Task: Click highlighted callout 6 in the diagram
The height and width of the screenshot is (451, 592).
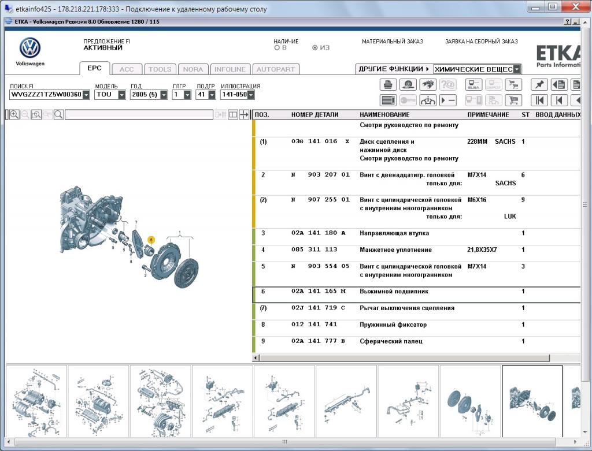Action: [x=151, y=240]
